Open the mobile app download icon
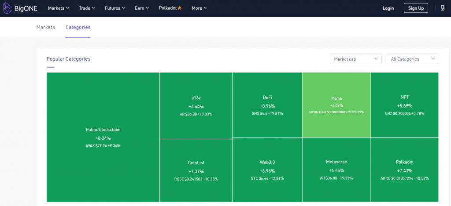 pyautogui.click(x=443, y=8)
